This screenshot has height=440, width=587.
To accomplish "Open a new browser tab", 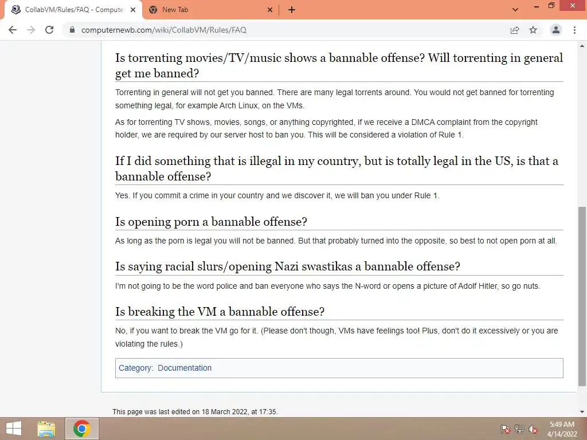I will tap(292, 10).
